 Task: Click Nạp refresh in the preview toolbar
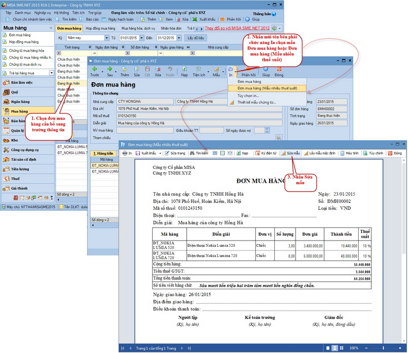(x=242, y=153)
